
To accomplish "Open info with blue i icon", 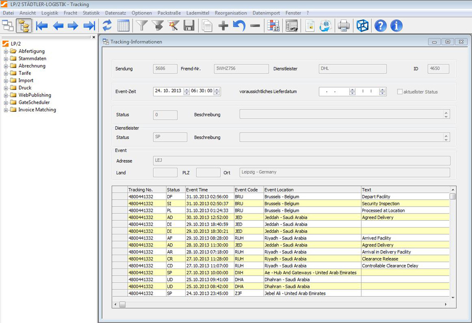I will (x=396, y=26).
